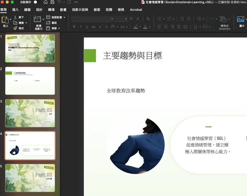This screenshot has height=196, width=247.
Task: Apply the font color A swatch
Action: 145,27
